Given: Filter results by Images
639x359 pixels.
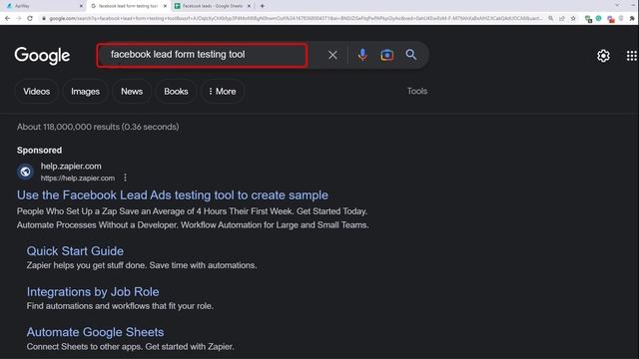Looking at the screenshot, I should tap(85, 92).
